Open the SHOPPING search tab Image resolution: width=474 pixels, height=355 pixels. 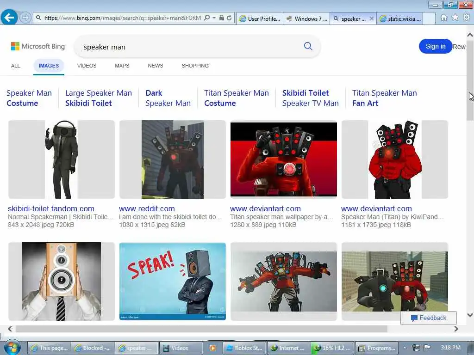pyautogui.click(x=195, y=66)
